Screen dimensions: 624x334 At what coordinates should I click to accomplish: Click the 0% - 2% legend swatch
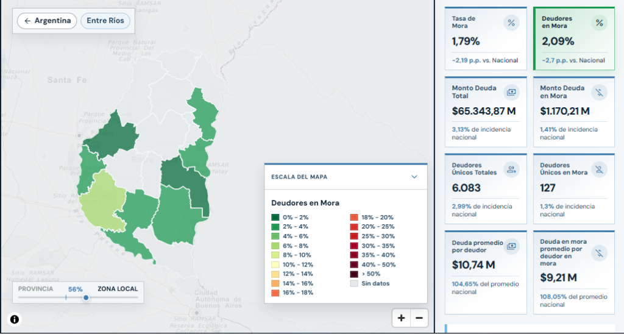pyautogui.click(x=275, y=218)
